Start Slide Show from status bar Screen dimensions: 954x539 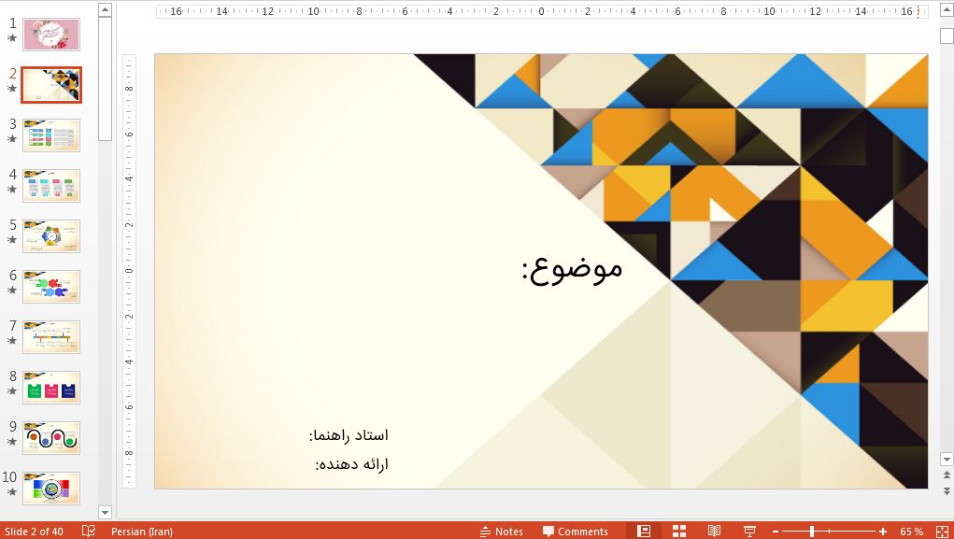(x=749, y=531)
